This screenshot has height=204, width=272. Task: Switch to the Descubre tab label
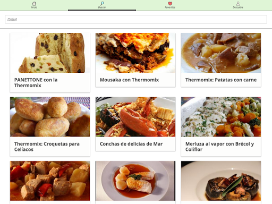coord(238,7)
